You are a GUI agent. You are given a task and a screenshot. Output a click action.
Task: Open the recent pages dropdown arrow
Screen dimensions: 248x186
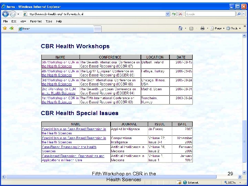click(18, 14)
